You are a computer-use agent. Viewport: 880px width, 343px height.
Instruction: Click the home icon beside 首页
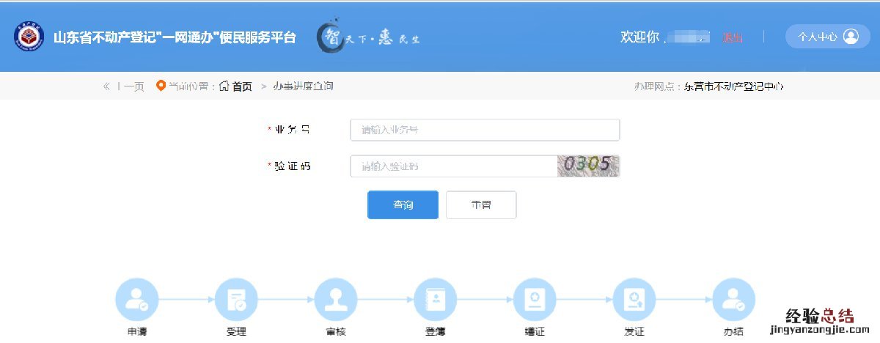(224, 86)
